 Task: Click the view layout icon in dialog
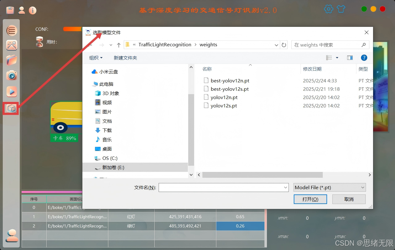click(x=329, y=58)
